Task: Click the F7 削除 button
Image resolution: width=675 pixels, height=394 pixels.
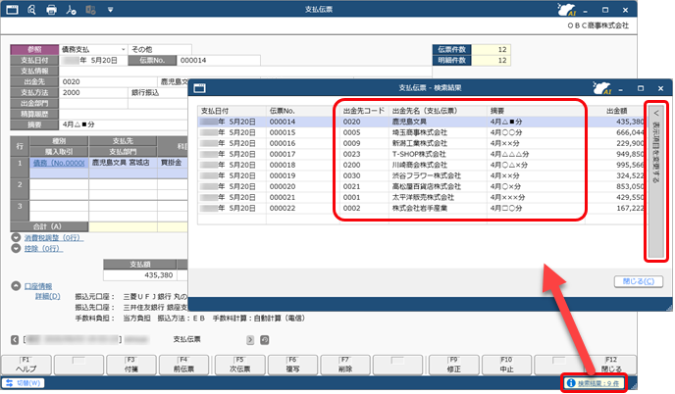Action: (x=345, y=365)
